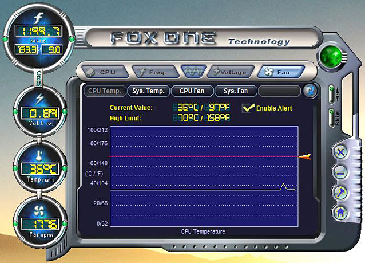Click the Technology text in header

point(259,41)
